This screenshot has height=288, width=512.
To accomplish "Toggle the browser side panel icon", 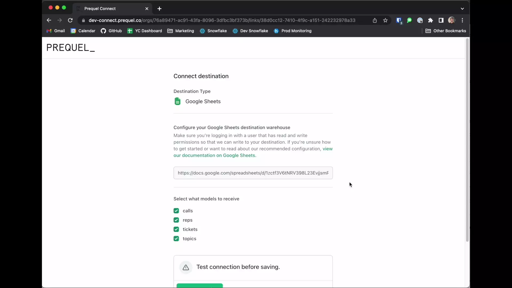I will click(441, 20).
